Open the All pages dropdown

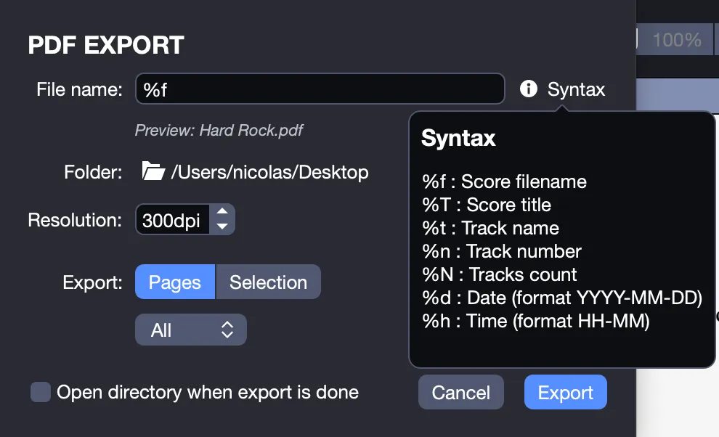tap(191, 330)
